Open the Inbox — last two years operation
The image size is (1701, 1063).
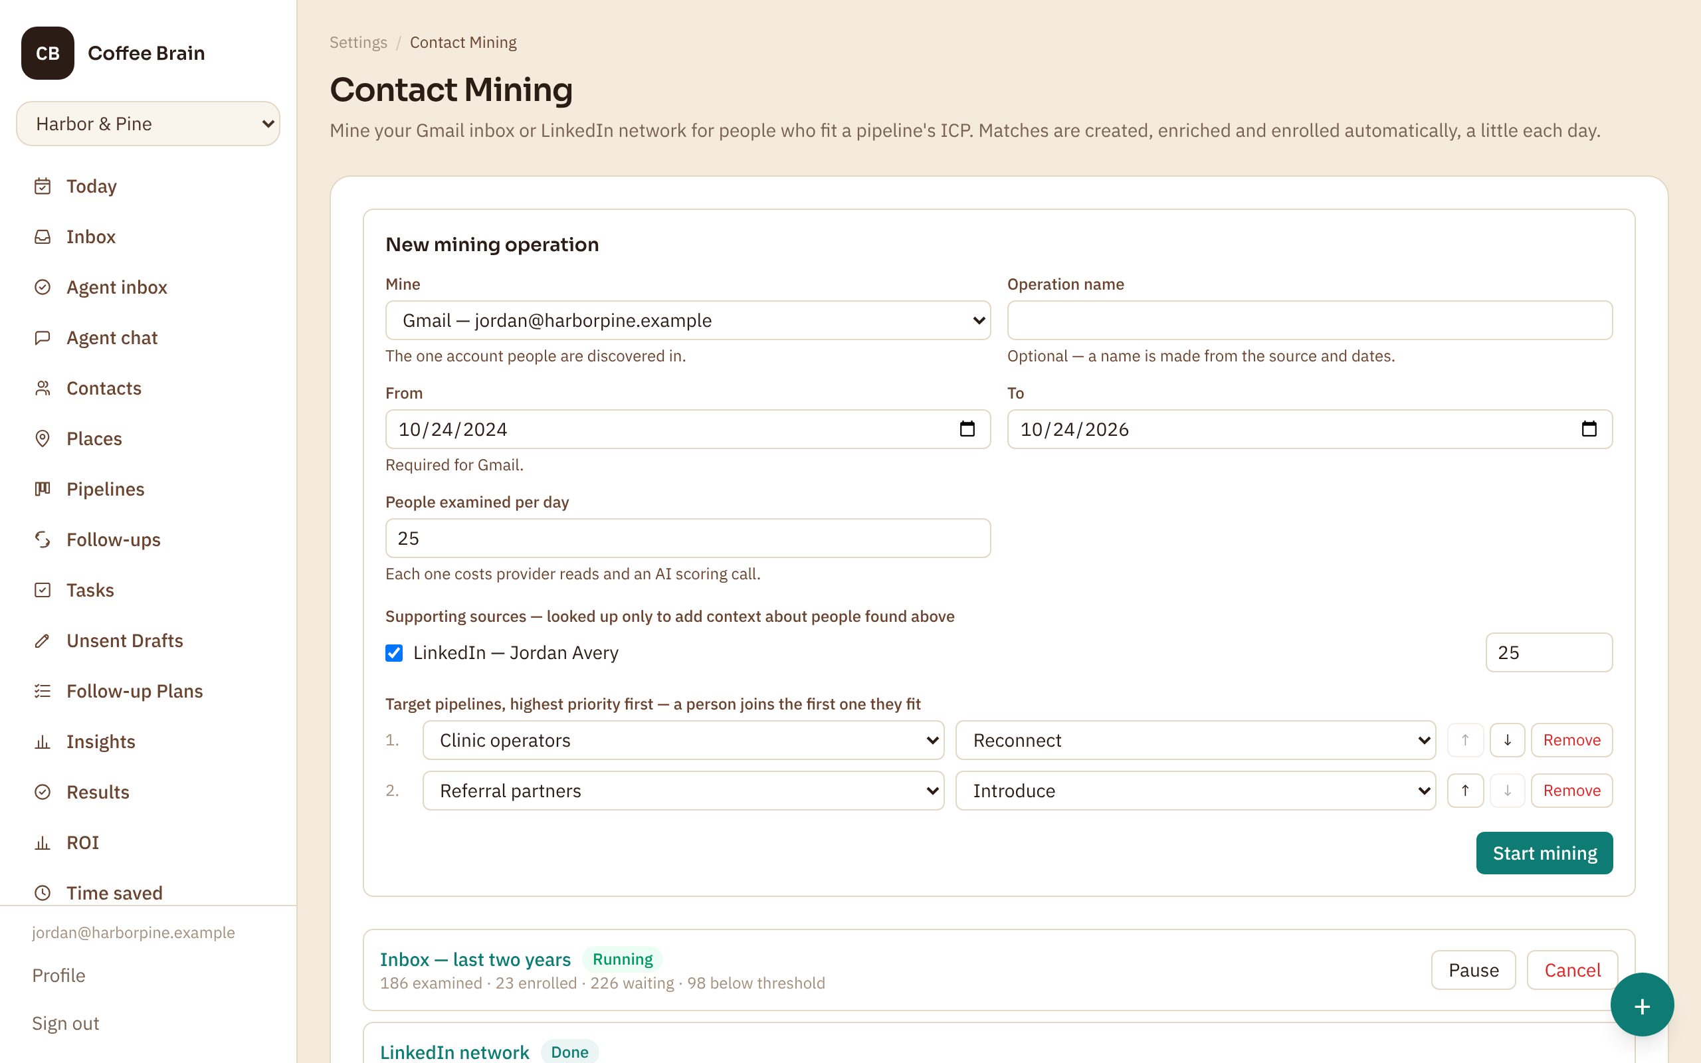(x=475, y=959)
